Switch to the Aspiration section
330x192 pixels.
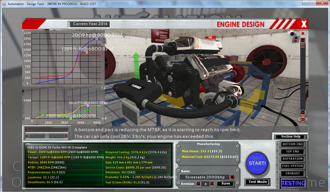[293, 159]
